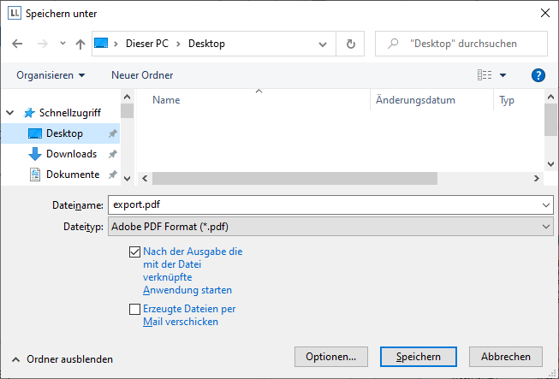This screenshot has height=379, width=559.
Task: Open the Optionen dialog button
Action: click(330, 356)
